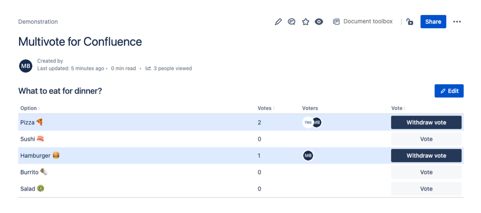Star this page as favorite
The width and height of the screenshot is (481, 213).
[306, 22]
